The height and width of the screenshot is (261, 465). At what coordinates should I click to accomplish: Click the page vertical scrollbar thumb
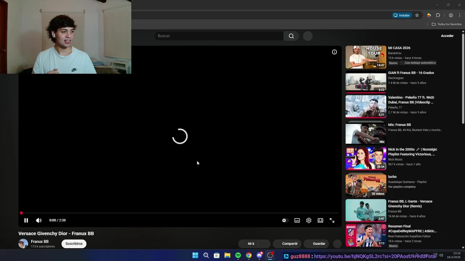point(463,78)
